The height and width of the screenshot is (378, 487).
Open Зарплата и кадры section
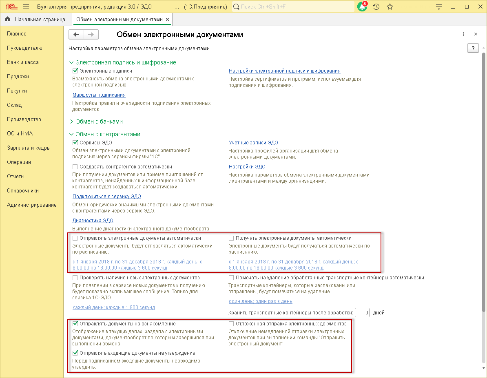29,148
